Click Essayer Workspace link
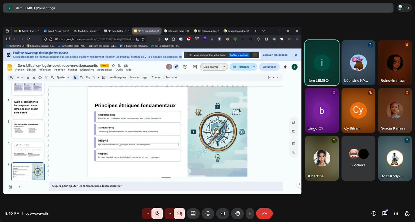This screenshot has width=415, height=222. (x=275, y=55)
